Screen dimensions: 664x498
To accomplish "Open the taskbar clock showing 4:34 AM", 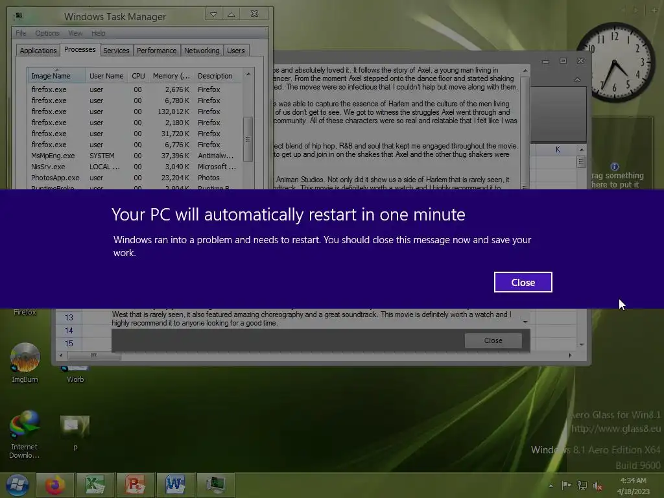I will pyautogui.click(x=633, y=486).
